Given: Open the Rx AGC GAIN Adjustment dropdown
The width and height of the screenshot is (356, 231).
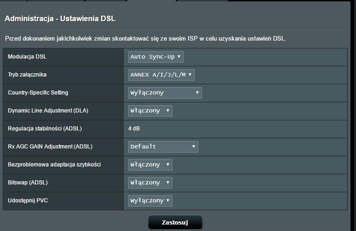Looking at the screenshot, I should pyautogui.click(x=163, y=147).
